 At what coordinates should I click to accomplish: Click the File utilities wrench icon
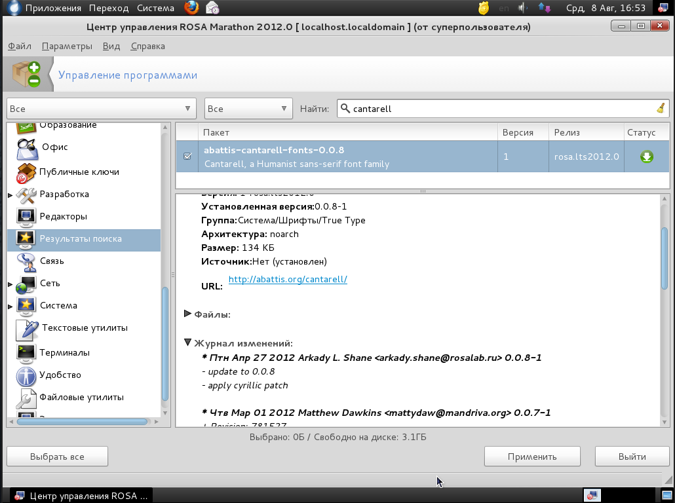pyautogui.click(x=26, y=398)
